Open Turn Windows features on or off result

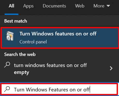pos(58,34)
